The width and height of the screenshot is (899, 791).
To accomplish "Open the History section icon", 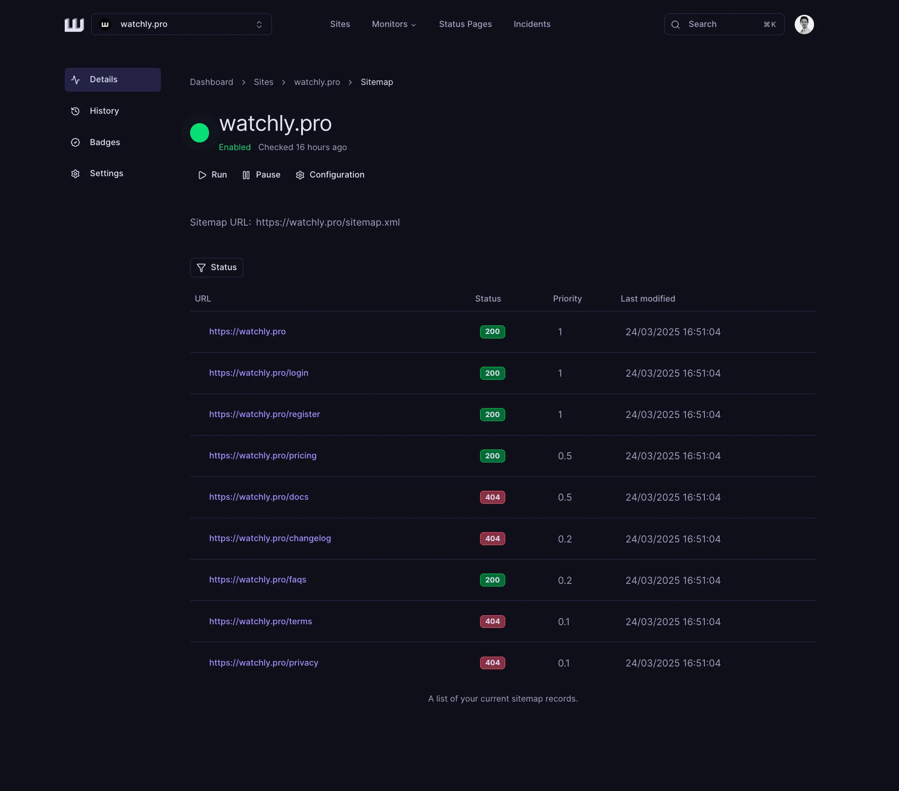I will (76, 111).
